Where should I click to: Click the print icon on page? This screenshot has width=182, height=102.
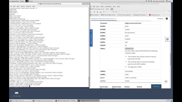pos(167,39)
